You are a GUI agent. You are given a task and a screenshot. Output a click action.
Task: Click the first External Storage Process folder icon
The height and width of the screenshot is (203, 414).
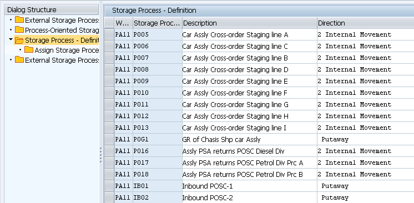pos(19,20)
